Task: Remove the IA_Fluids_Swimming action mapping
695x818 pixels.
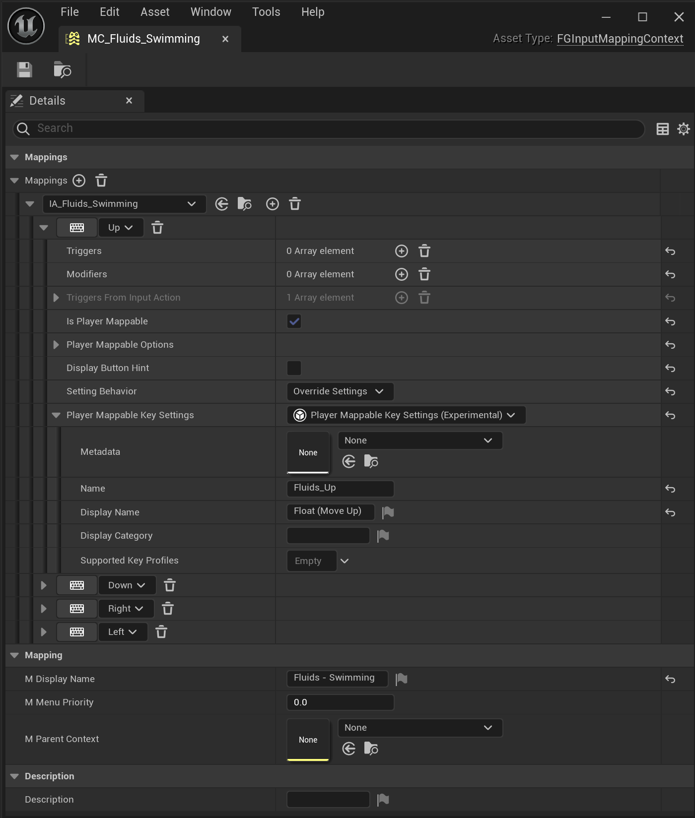Action: click(295, 204)
